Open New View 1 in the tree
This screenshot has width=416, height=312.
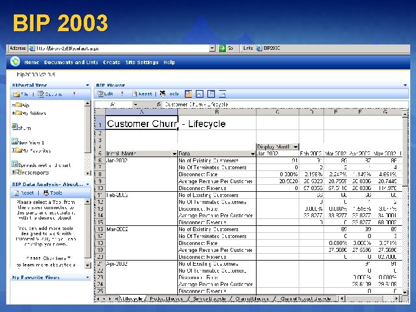click(28, 142)
